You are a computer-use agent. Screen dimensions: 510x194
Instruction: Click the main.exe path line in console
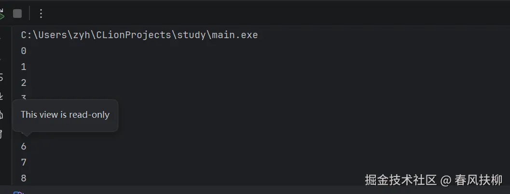[x=139, y=35]
